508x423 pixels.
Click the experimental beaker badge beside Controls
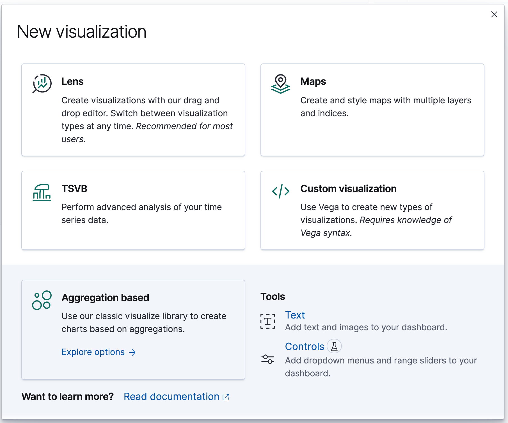[334, 346]
